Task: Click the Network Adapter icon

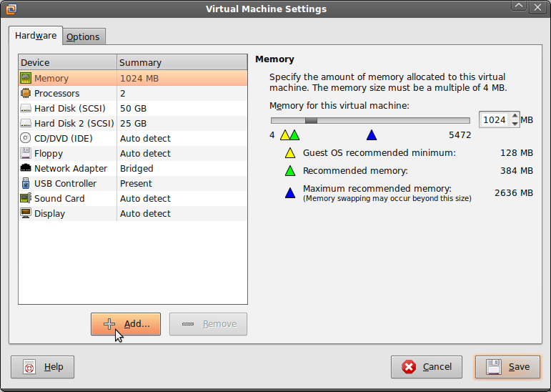Action: pos(26,168)
